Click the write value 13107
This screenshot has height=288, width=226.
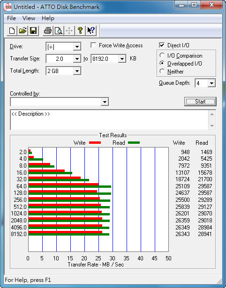[182, 173]
